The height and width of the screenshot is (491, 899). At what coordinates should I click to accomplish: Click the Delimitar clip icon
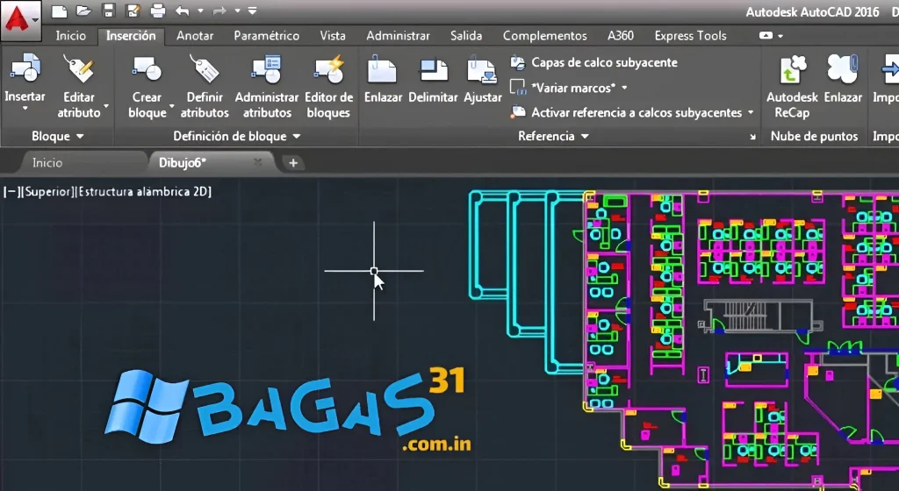(433, 70)
